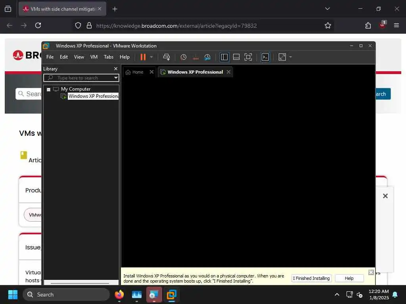Go forward in Firefox
Screen dimensions: 406x304
coord(24,25)
